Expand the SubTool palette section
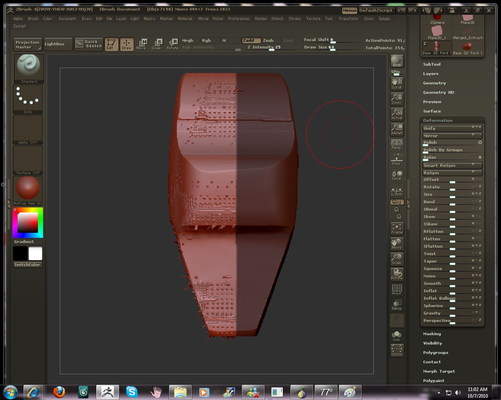This screenshot has height=400, width=501. [x=432, y=64]
